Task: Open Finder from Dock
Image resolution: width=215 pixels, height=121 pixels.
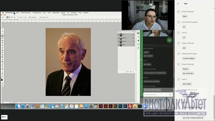Action: tap(18, 106)
